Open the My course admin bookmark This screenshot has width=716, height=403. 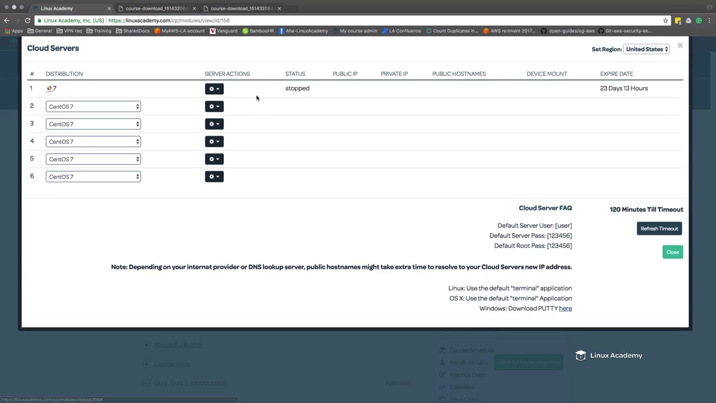(x=355, y=31)
